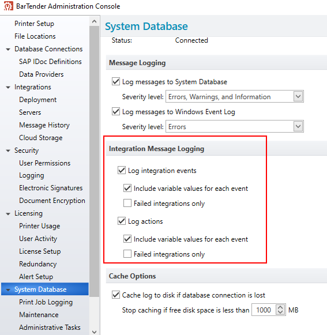Screen dimensions: 327x335
Task: Select Maintenance under System Database
Action: coord(39,314)
